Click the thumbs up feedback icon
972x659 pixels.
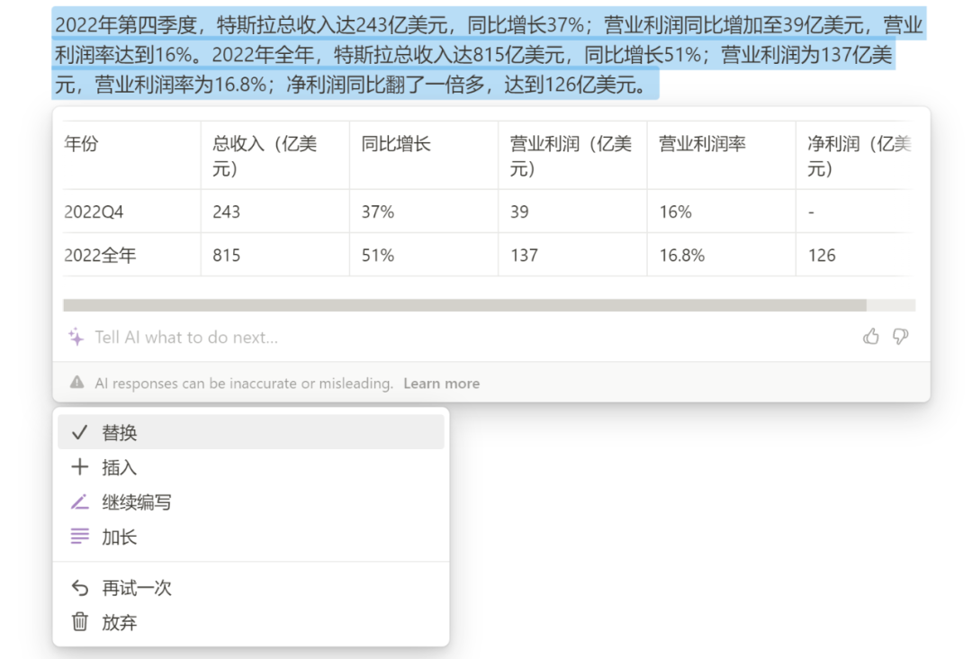tap(871, 337)
